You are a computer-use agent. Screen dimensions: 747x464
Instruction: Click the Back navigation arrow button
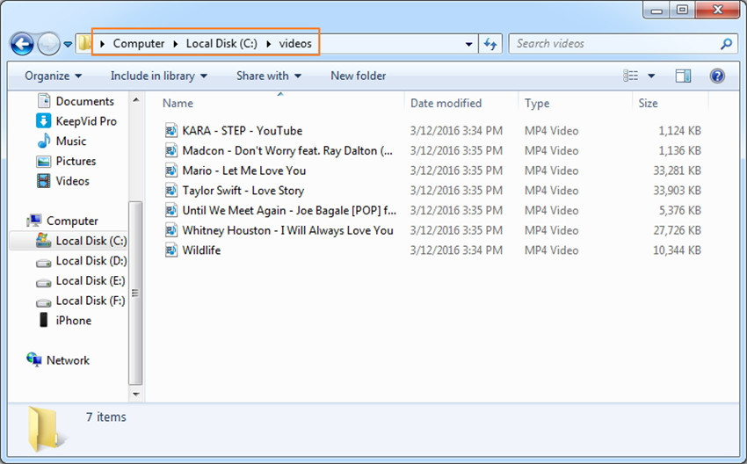point(22,43)
